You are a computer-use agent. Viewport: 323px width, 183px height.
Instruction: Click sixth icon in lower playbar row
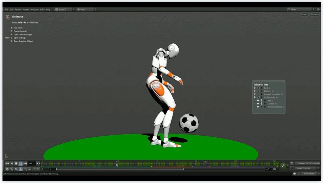click(29, 169)
